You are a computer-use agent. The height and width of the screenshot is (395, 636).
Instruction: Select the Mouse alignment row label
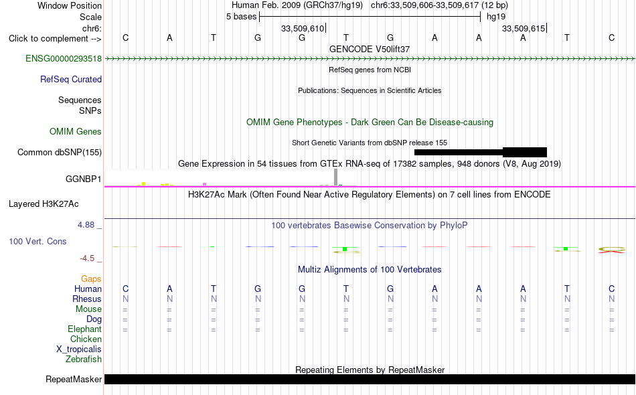tap(88, 309)
